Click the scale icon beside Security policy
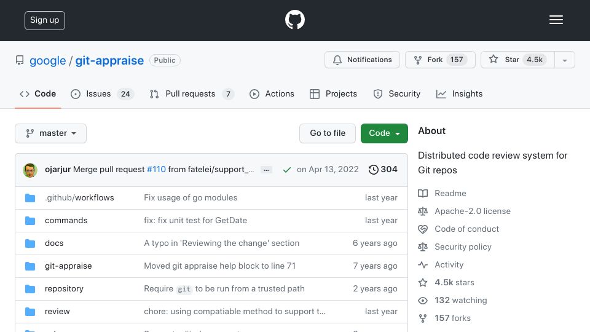The width and height of the screenshot is (590, 332). click(423, 247)
